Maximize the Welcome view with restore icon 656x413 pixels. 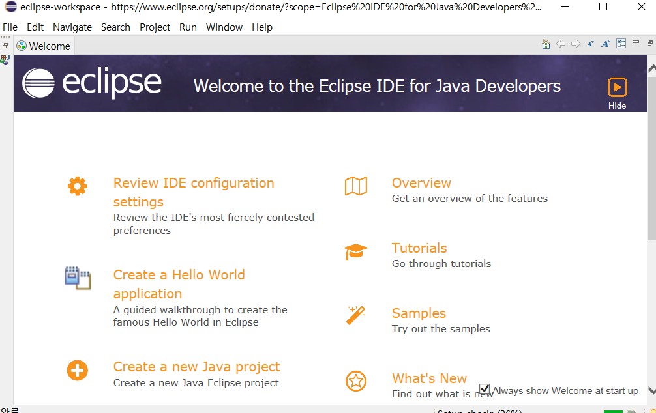click(649, 42)
